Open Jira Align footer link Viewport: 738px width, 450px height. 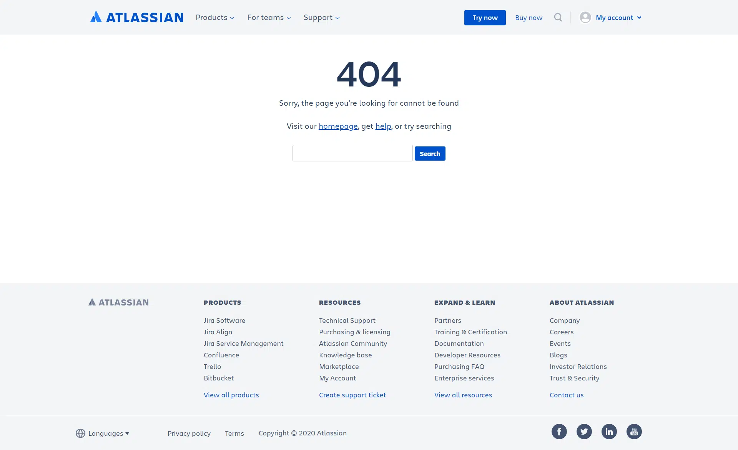(218, 332)
